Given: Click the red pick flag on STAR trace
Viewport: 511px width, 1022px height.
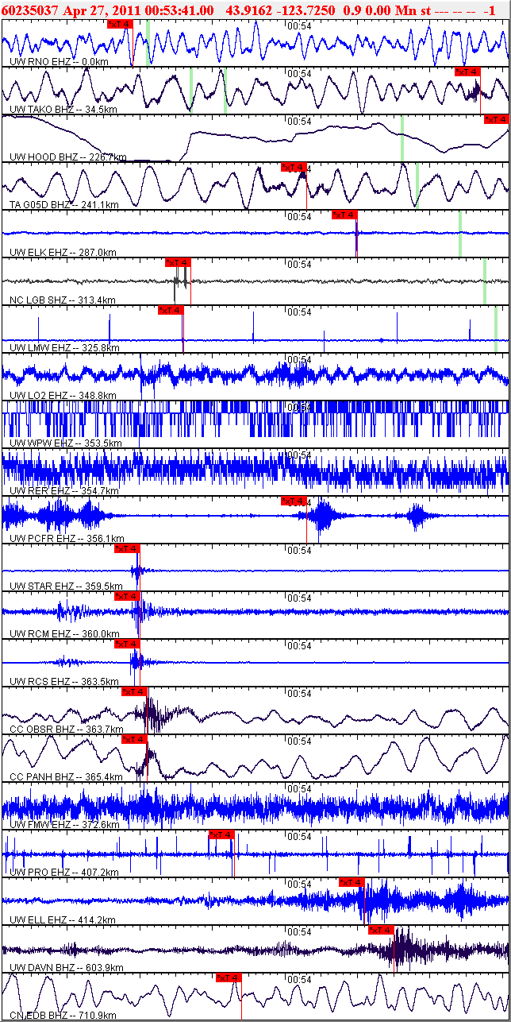Looking at the screenshot, I should point(127,549).
